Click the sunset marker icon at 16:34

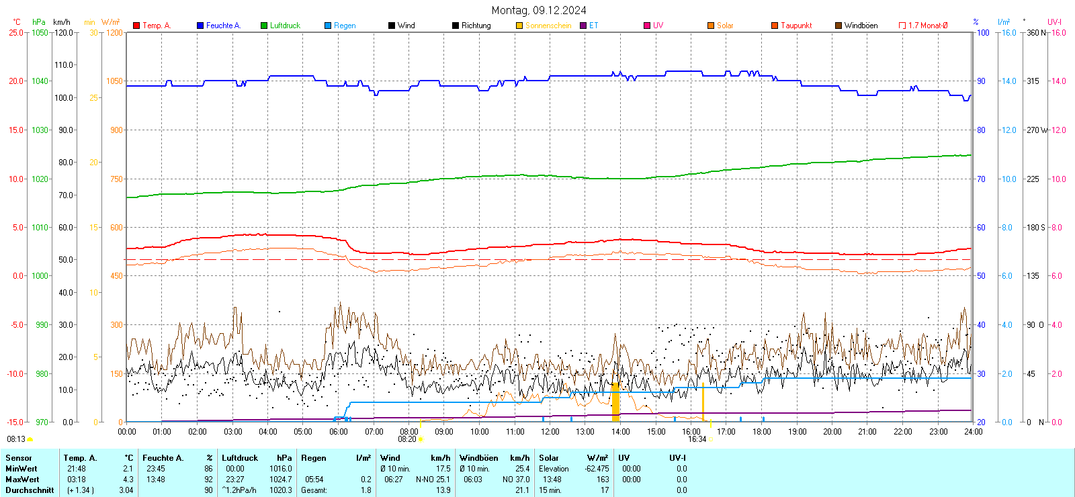(711, 439)
